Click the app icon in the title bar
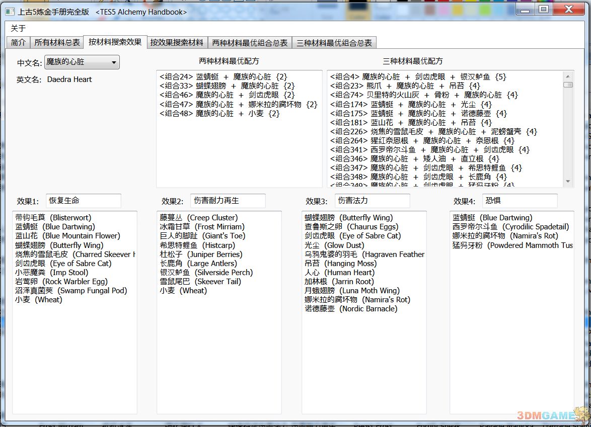The width and height of the screenshot is (591, 427). click(x=10, y=12)
